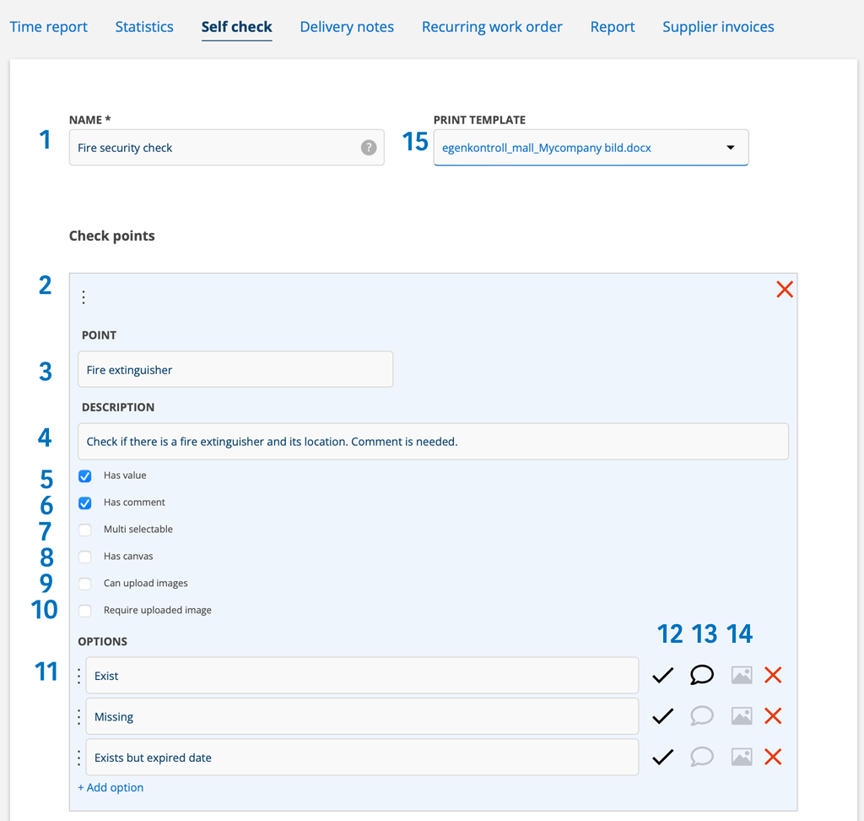
Task: Click the help icon in Name field
Action: pyautogui.click(x=369, y=148)
